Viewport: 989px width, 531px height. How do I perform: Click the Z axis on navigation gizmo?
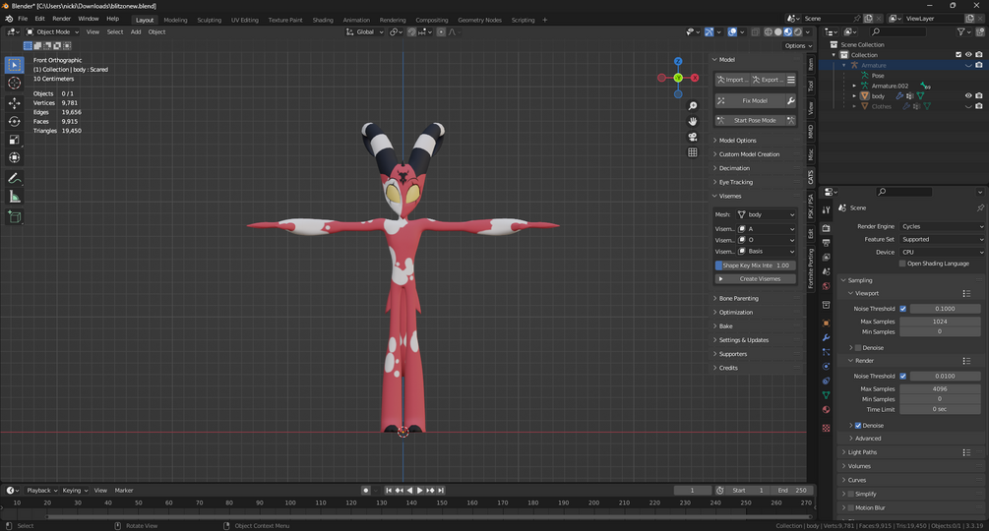click(x=678, y=61)
